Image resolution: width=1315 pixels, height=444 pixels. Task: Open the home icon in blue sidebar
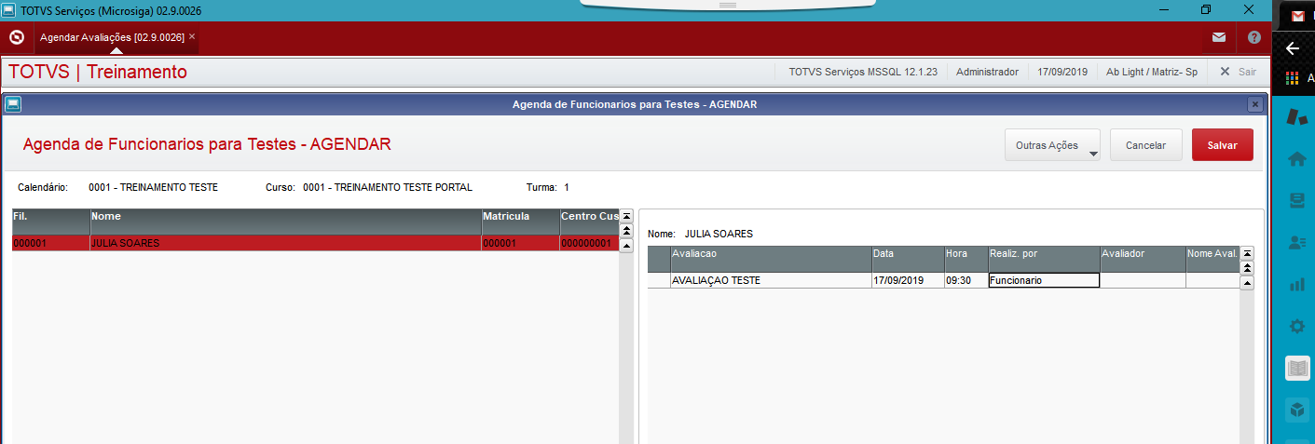1296,159
